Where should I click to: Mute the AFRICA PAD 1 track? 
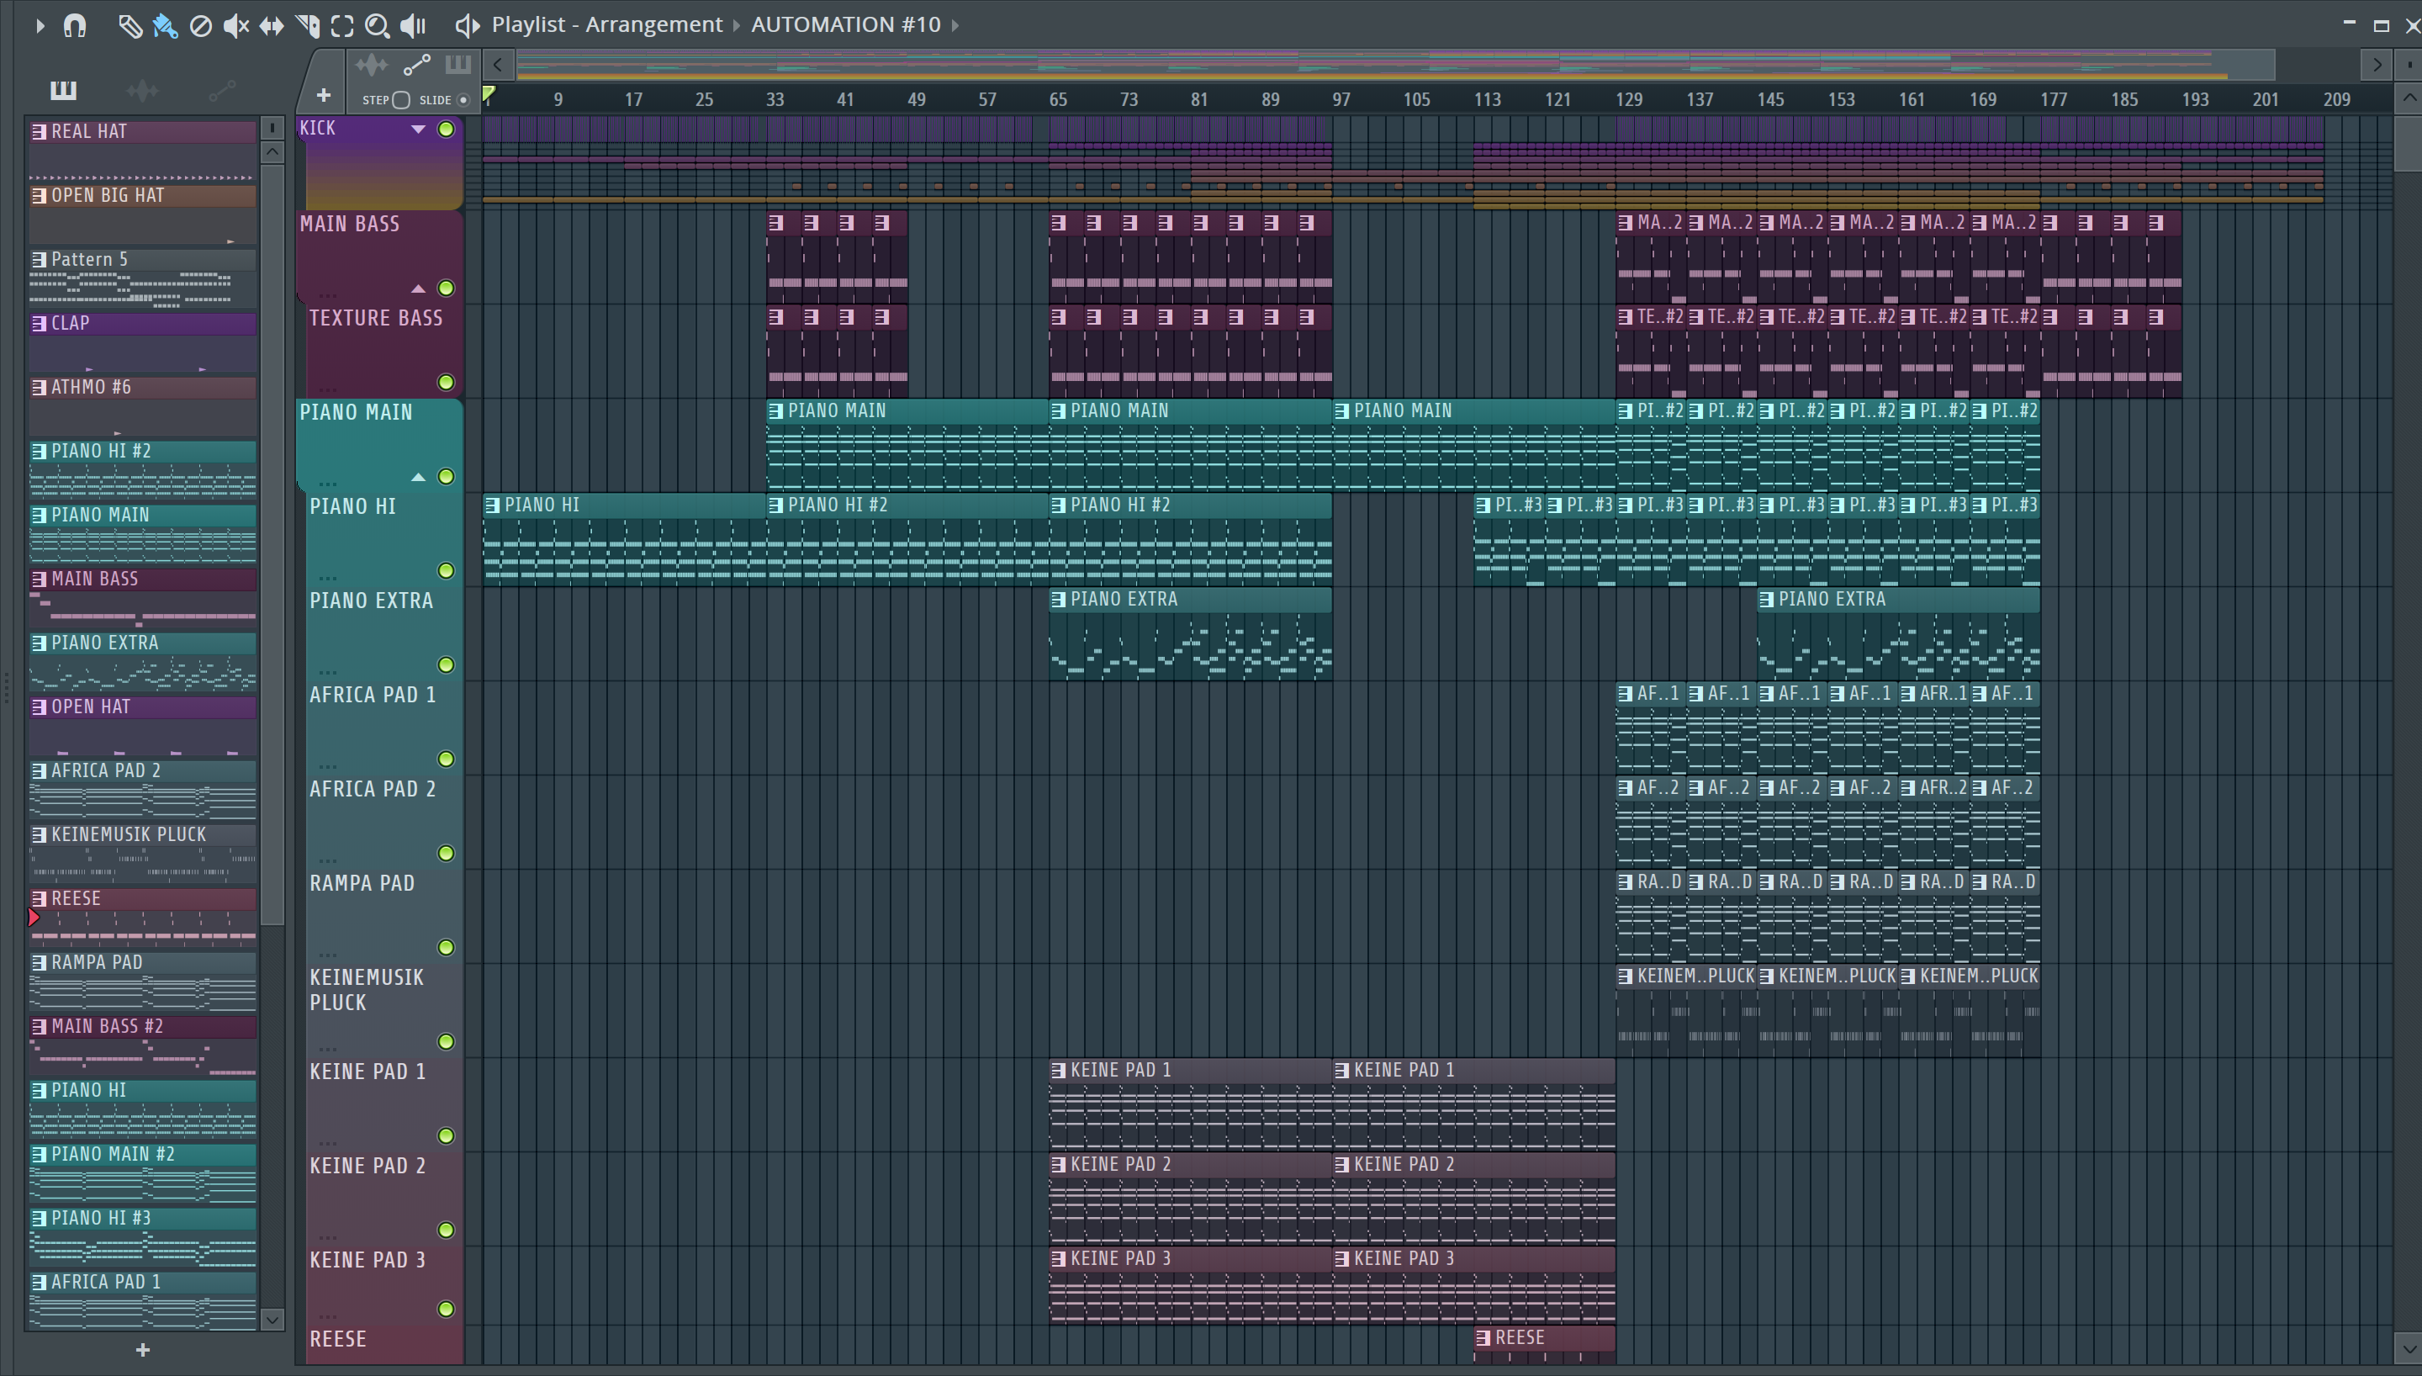tap(446, 759)
